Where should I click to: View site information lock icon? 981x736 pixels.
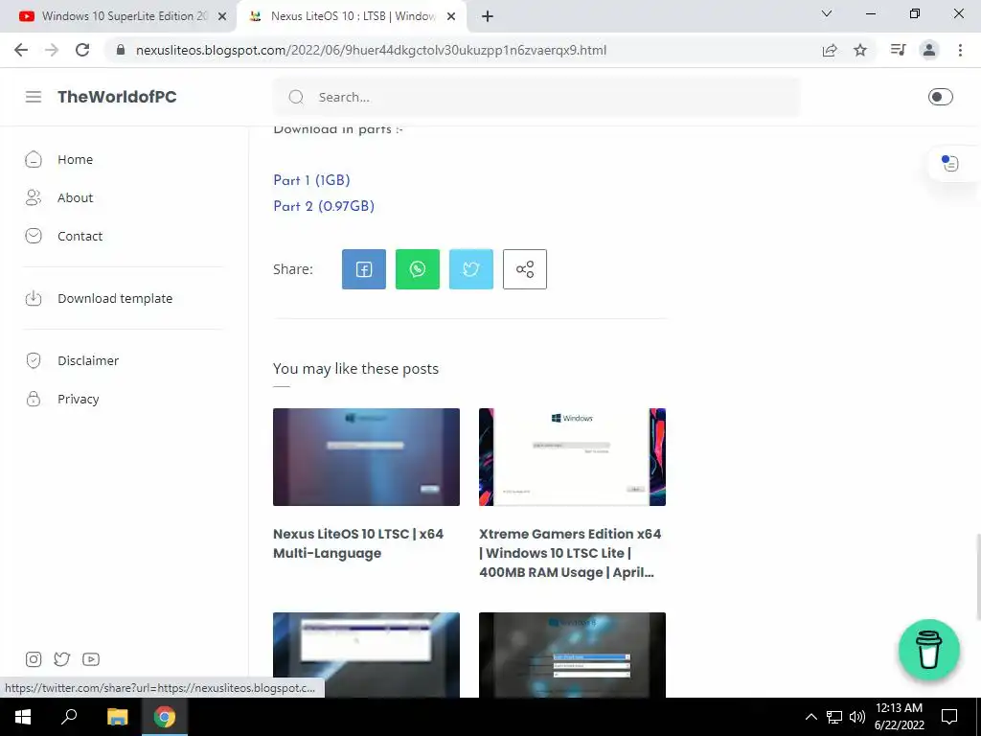[121, 50]
